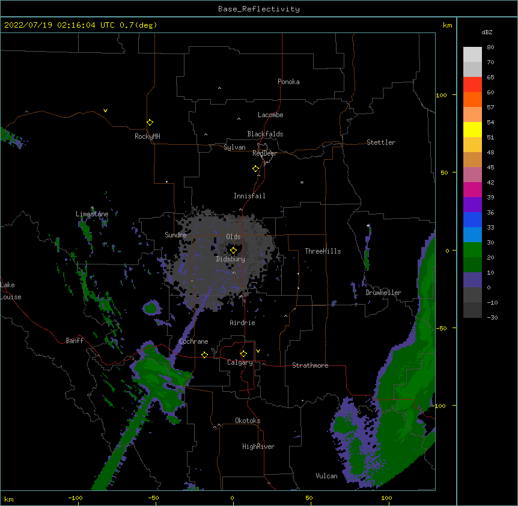Click the Blackfalds label on the map
The image size is (518, 506).
click(x=265, y=134)
